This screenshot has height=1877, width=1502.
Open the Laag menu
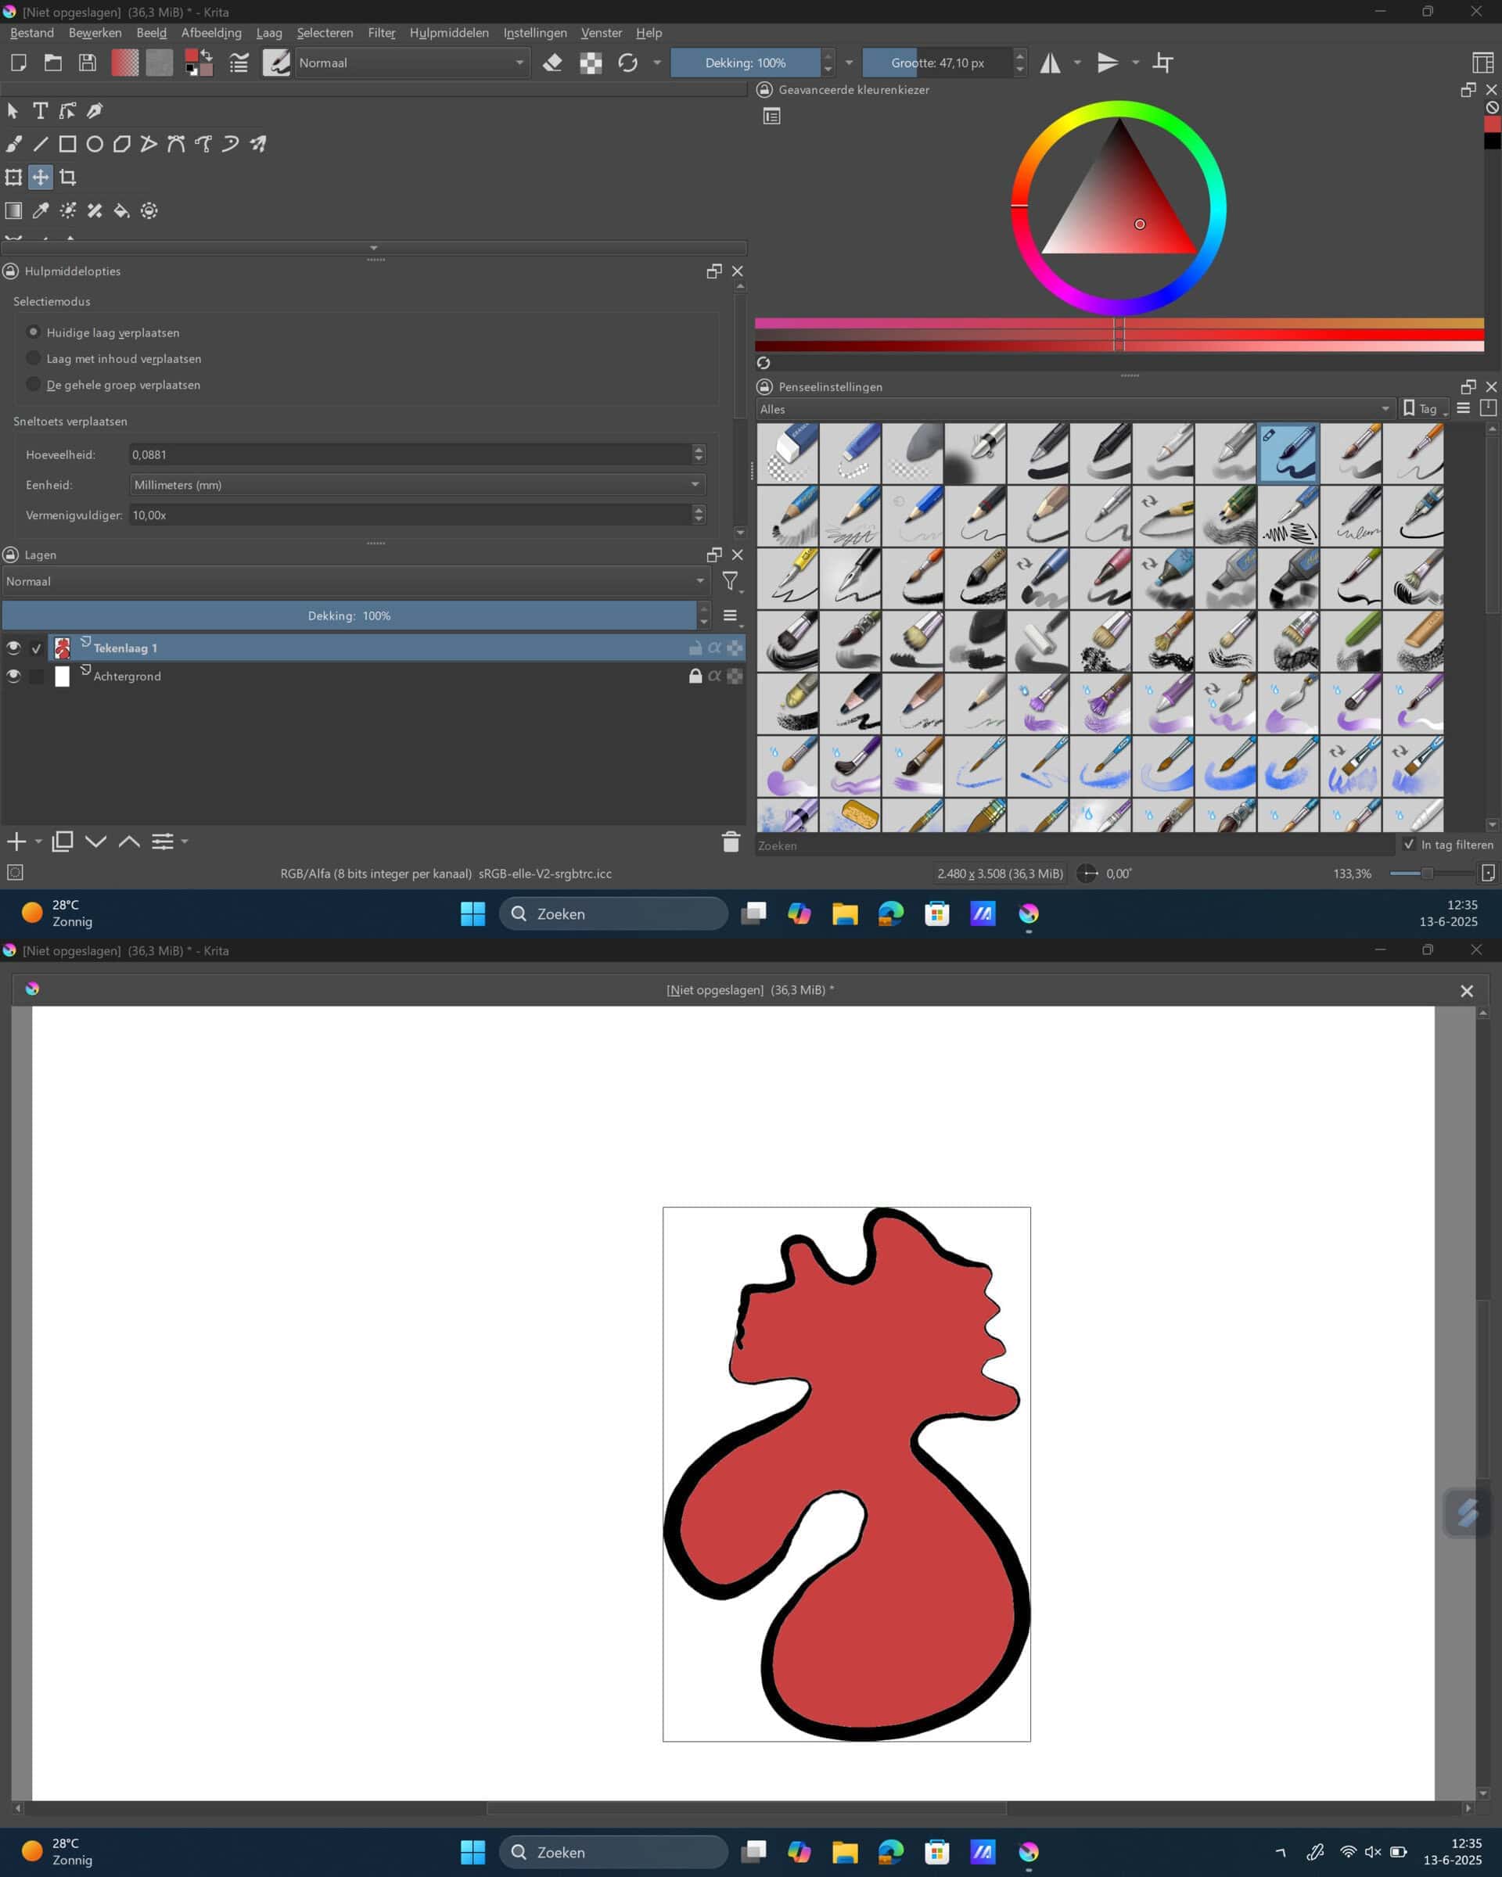269,33
